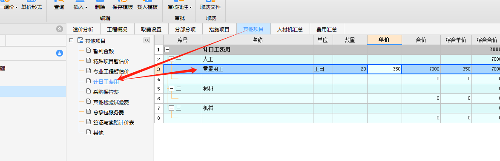Click the 合价 column header
Image resolution: width=500 pixels, height=161 pixels.
point(421,40)
